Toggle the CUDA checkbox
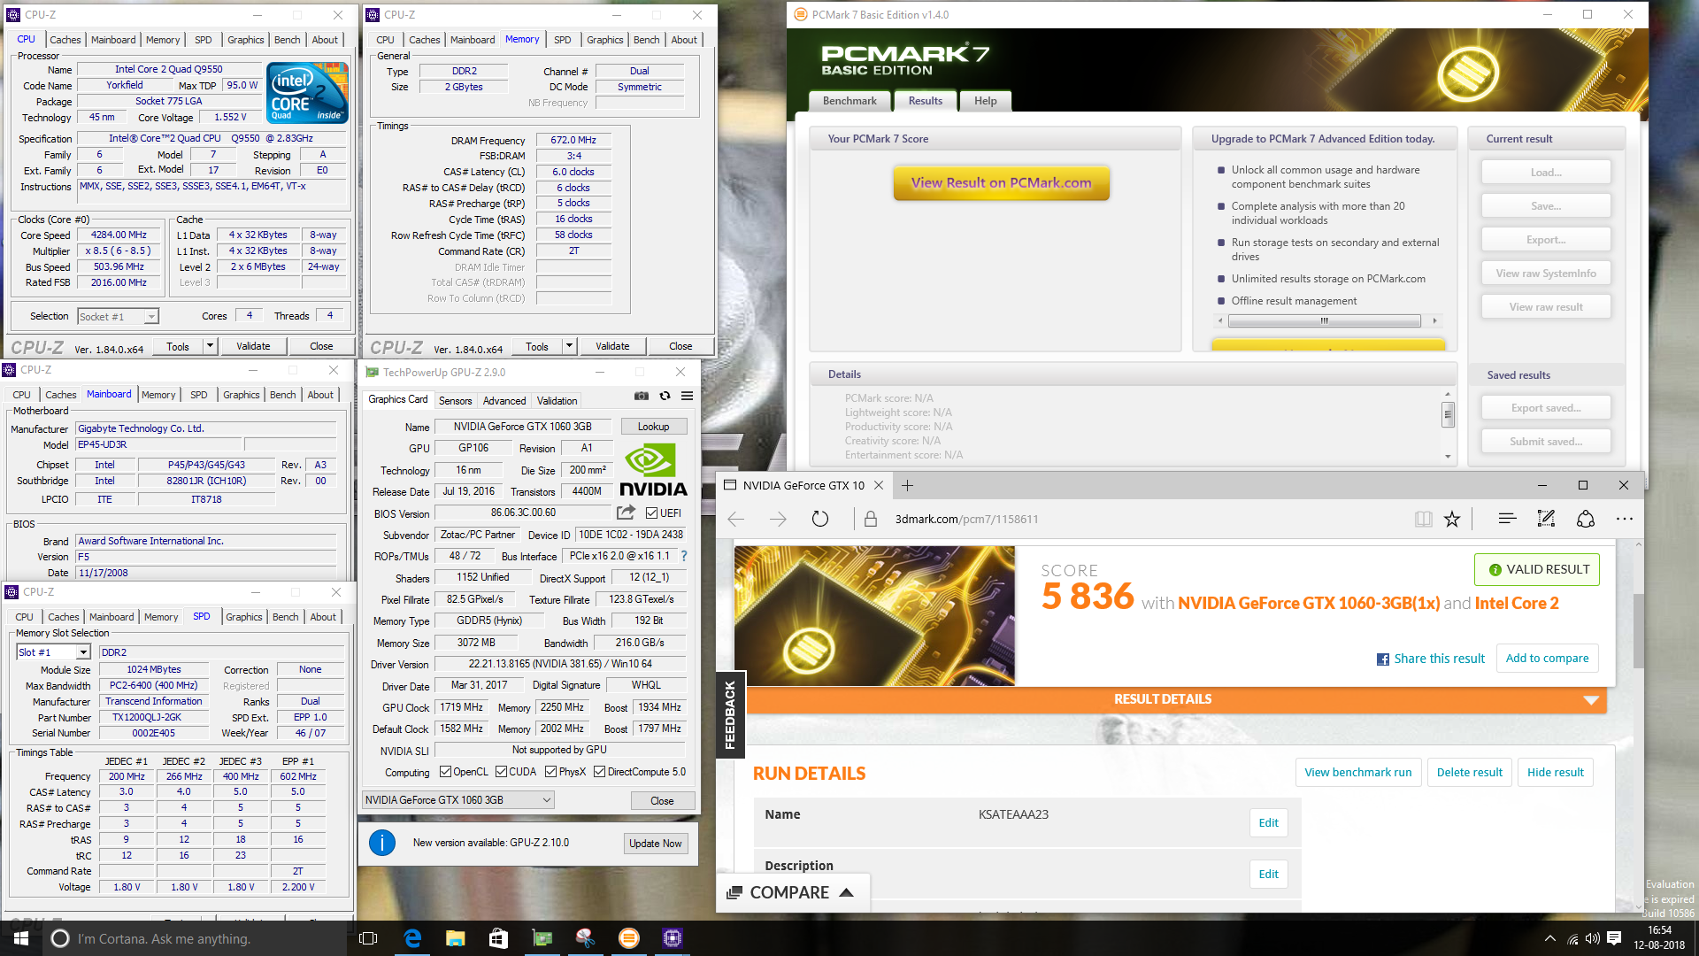 501,772
